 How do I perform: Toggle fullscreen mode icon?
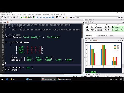tap(60, 17)
